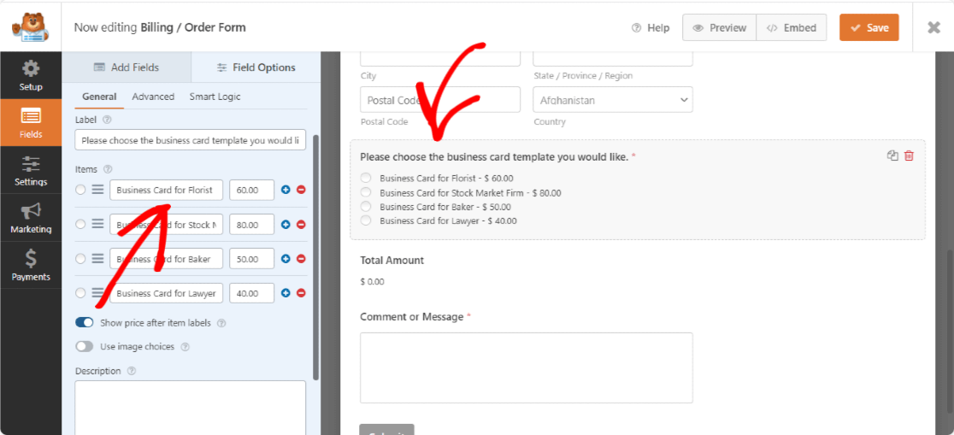Open the Setup panel in sidebar

pos(31,75)
